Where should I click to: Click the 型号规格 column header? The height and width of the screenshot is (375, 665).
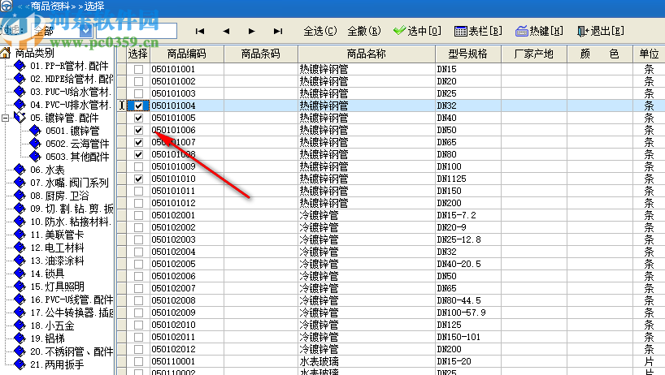(x=468, y=54)
